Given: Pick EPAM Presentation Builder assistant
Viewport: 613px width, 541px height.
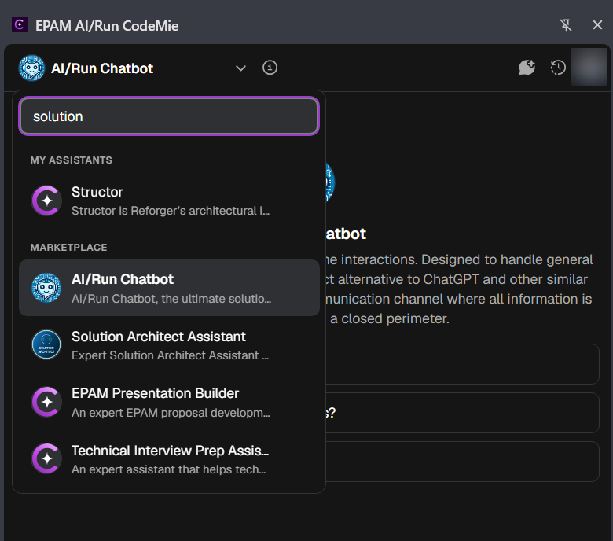Looking at the screenshot, I should [x=169, y=402].
